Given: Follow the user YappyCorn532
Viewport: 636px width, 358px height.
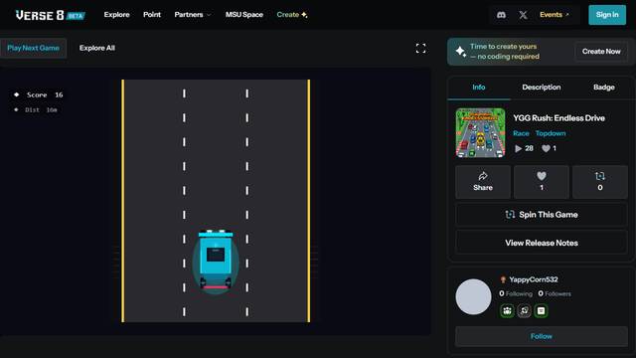Looking at the screenshot, I should pos(541,336).
